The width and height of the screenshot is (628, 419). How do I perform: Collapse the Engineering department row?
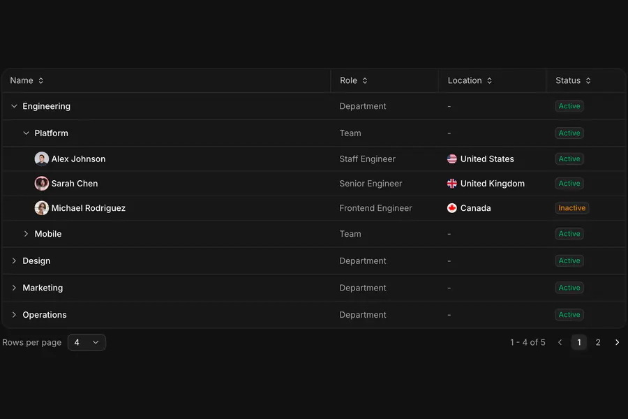point(14,106)
